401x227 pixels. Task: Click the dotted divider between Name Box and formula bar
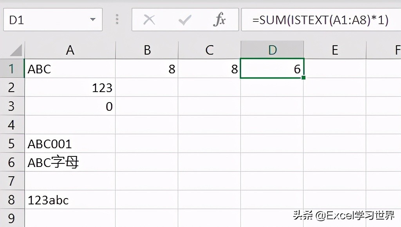point(116,20)
